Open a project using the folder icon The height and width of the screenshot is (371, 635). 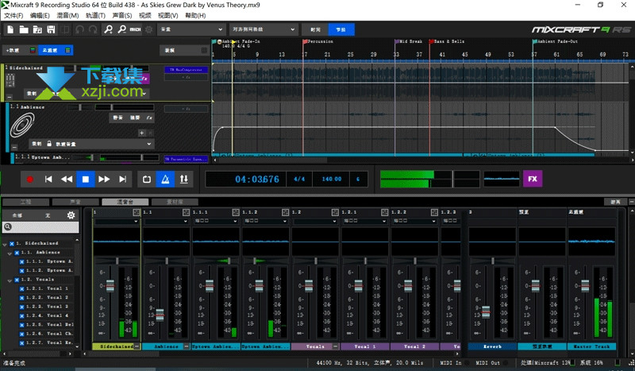[x=24, y=29]
